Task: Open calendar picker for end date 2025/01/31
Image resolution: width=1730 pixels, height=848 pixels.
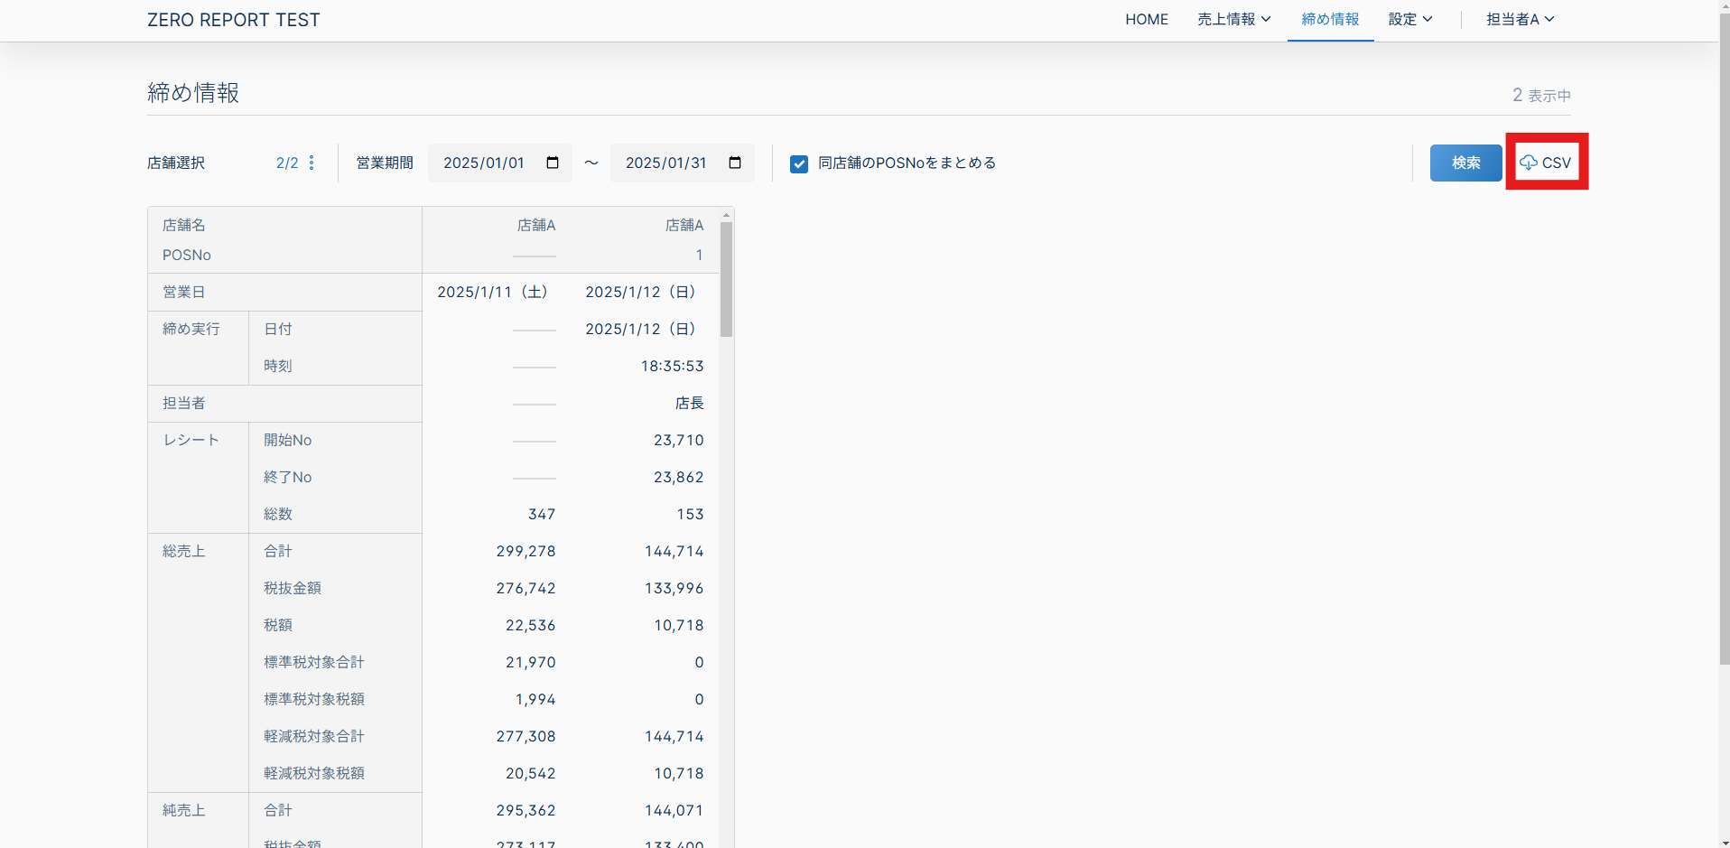Action: [x=735, y=163]
